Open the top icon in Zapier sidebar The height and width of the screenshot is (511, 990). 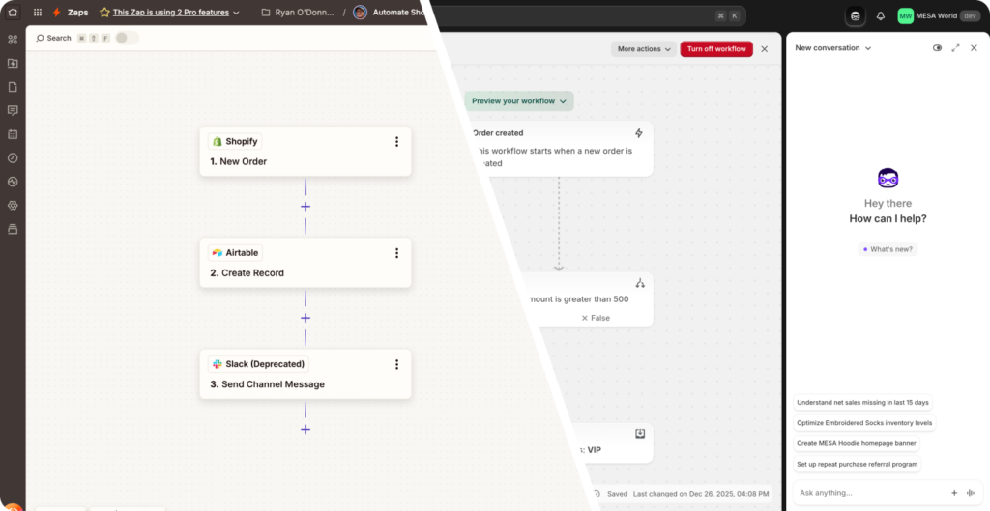pos(13,40)
